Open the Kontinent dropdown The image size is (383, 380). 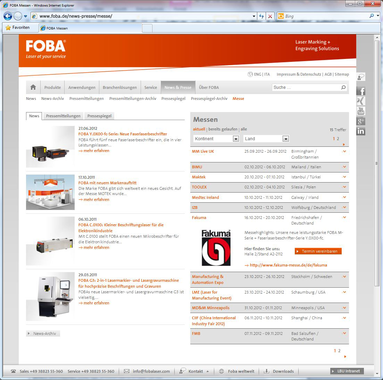tap(216, 138)
